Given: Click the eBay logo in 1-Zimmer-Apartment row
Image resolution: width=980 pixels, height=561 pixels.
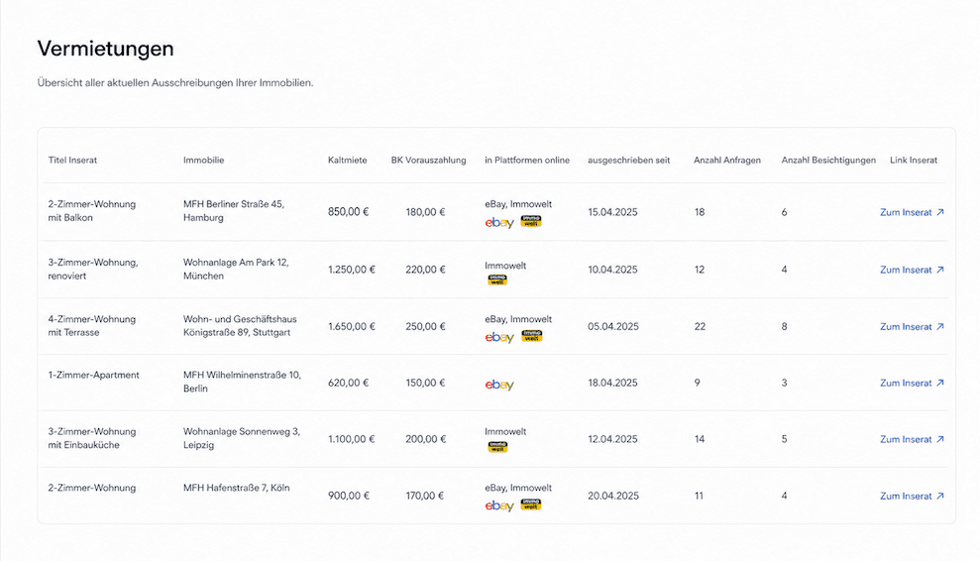Looking at the screenshot, I should (499, 385).
